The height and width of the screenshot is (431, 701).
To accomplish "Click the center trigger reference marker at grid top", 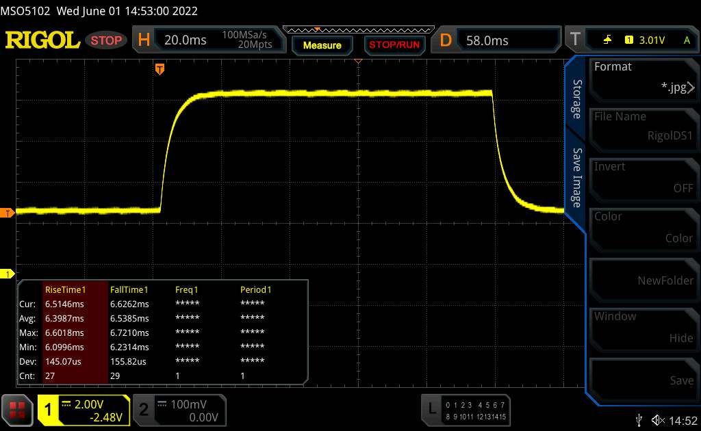I will tap(358, 61).
